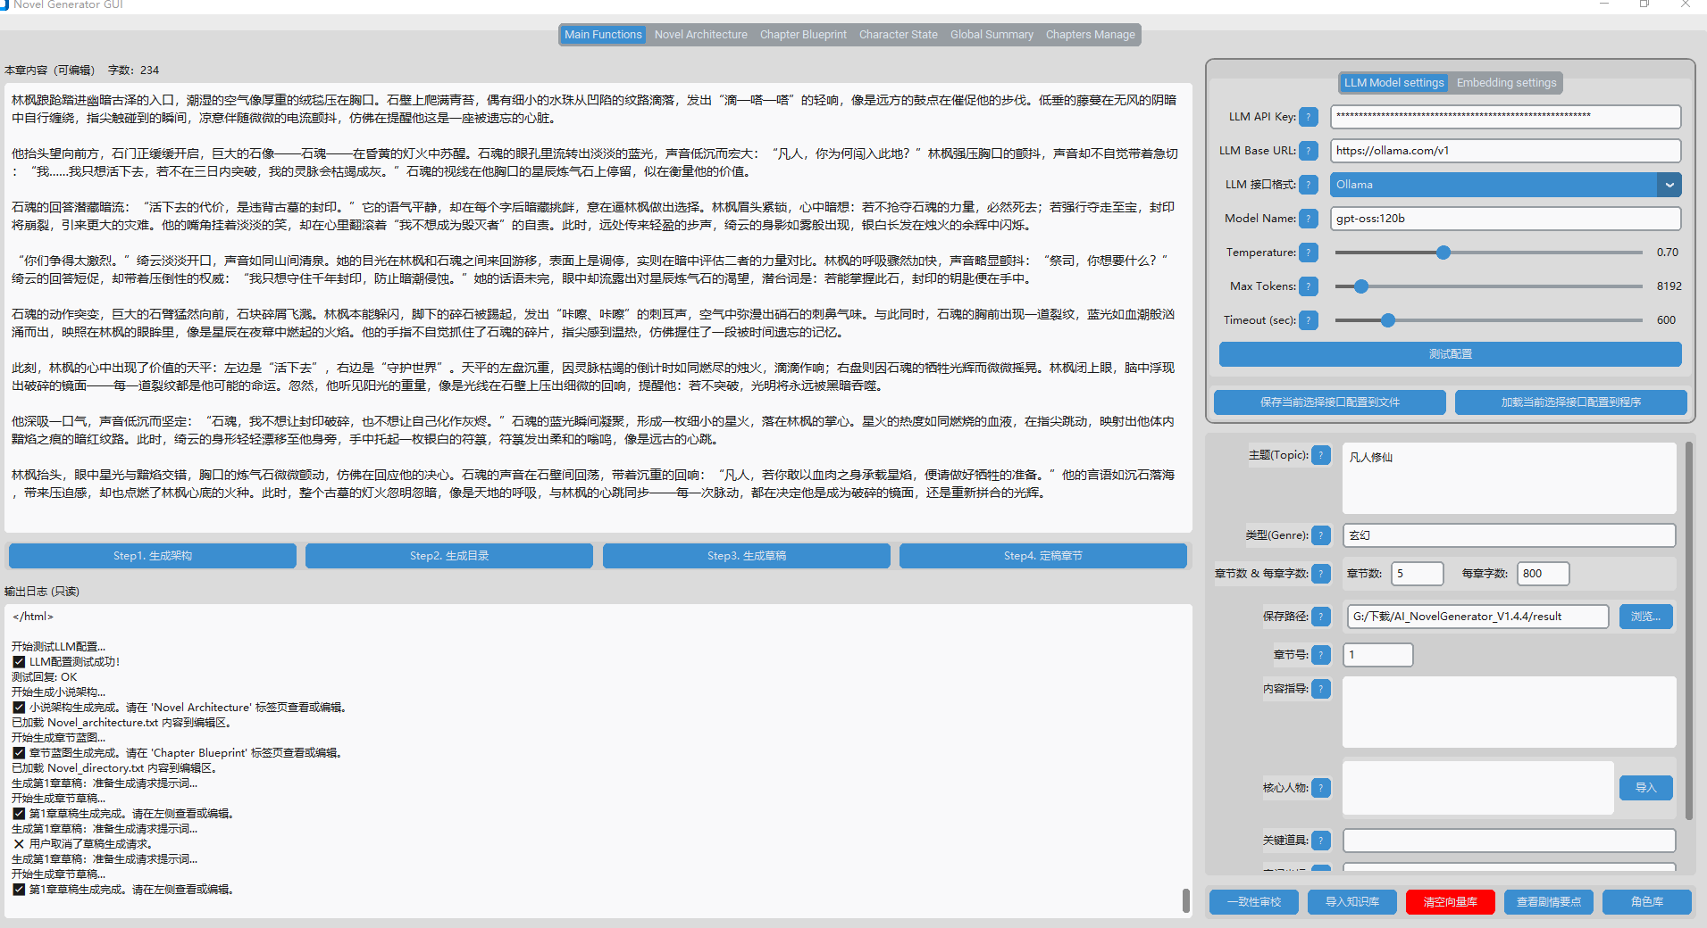Open help icon for 主题(Topic) field
Screen dimensions: 1707x928
tap(1321, 455)
